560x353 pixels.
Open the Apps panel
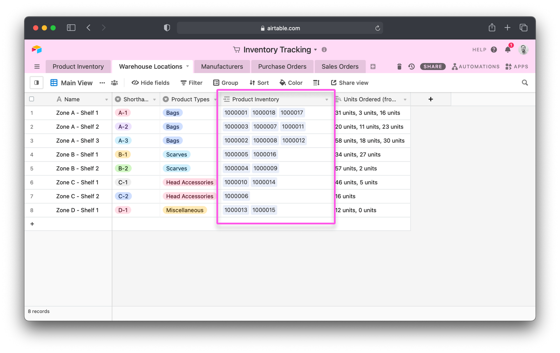517,67
